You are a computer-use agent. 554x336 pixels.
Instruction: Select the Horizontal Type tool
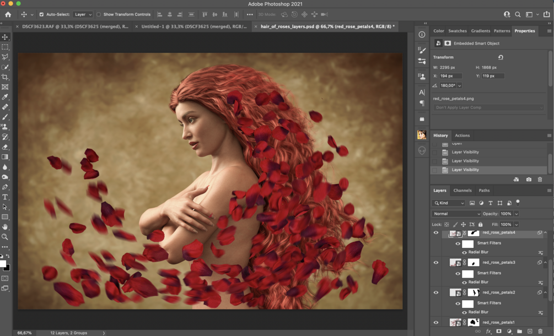(5, 197)
